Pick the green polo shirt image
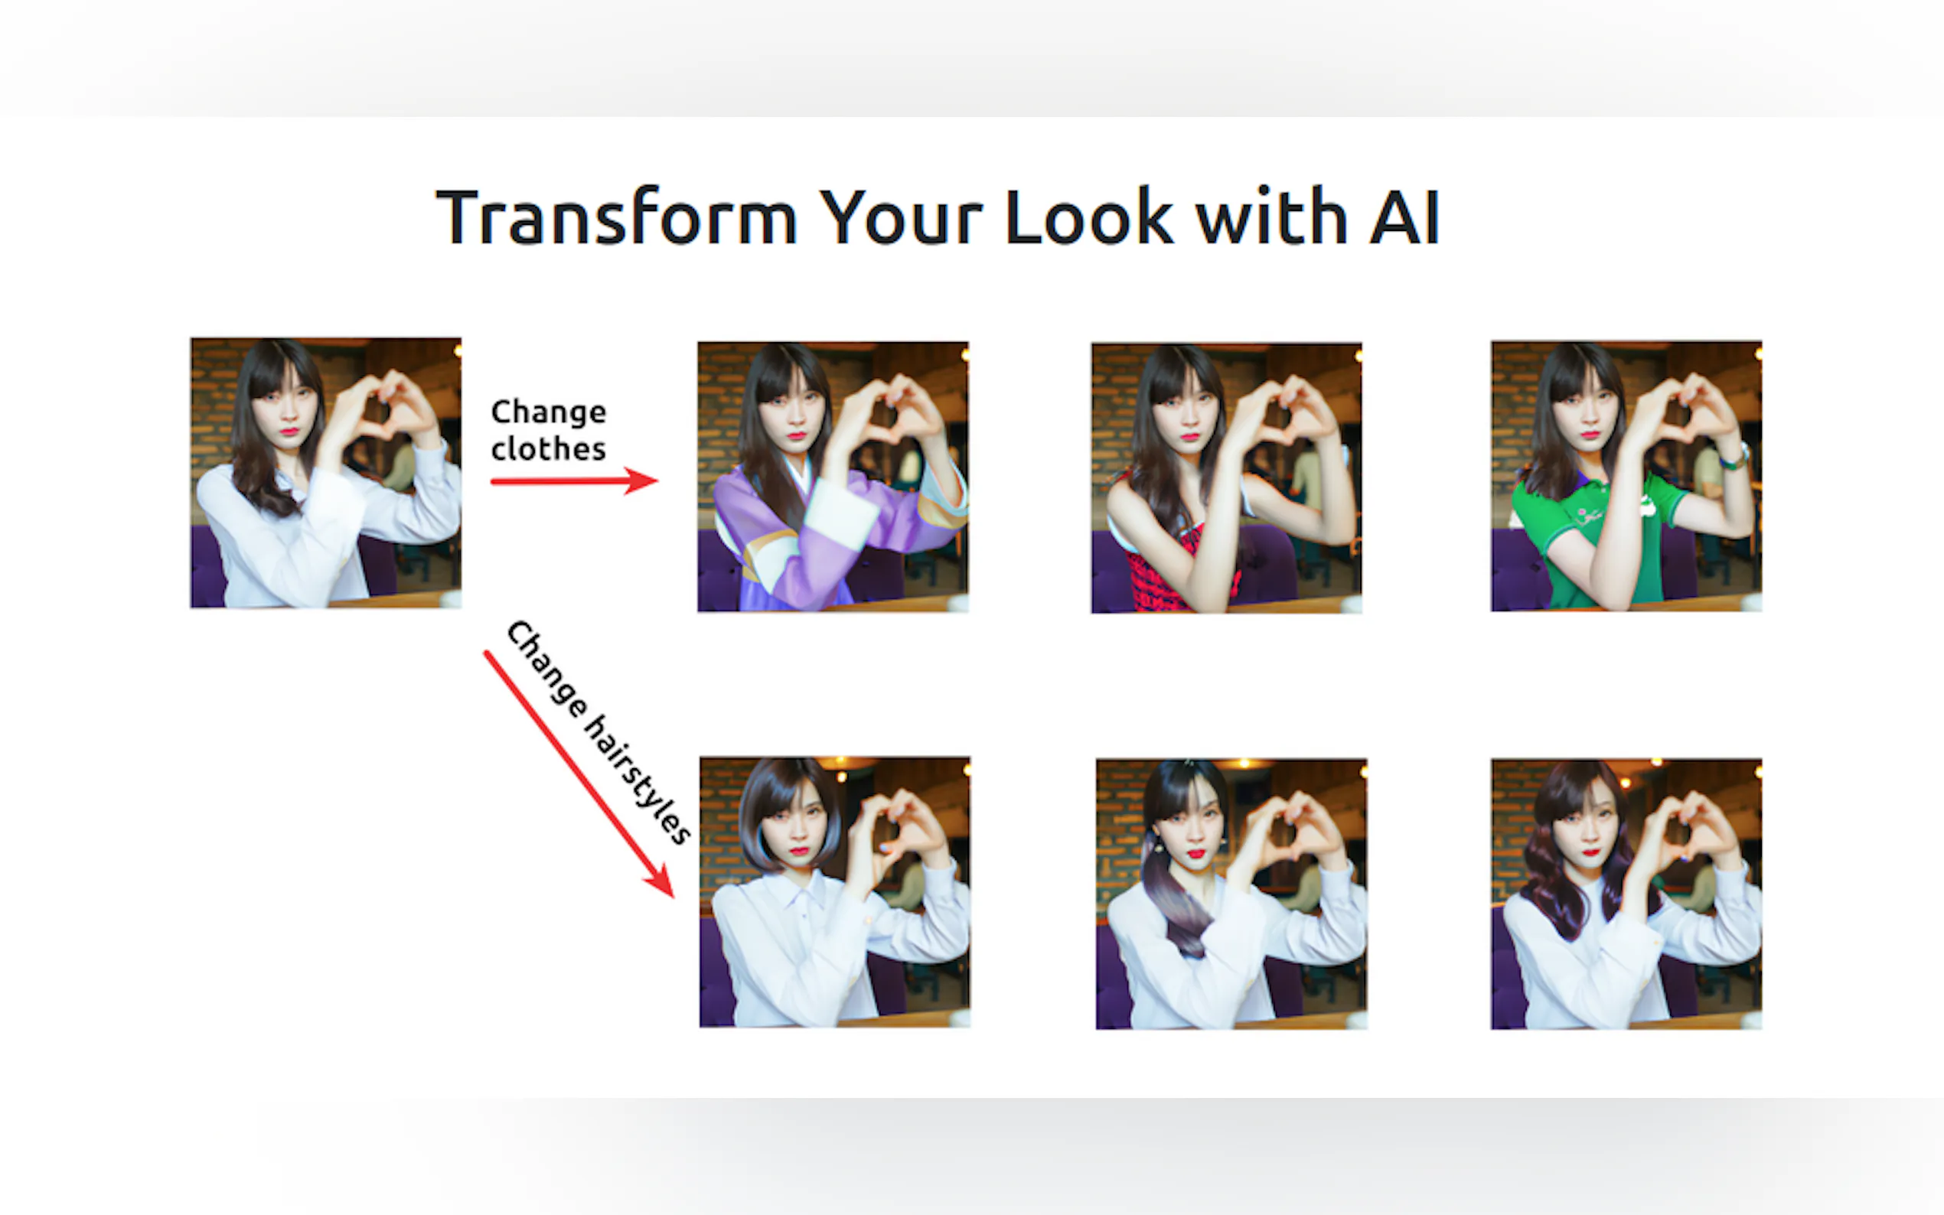 click(x=1626, y=476)
